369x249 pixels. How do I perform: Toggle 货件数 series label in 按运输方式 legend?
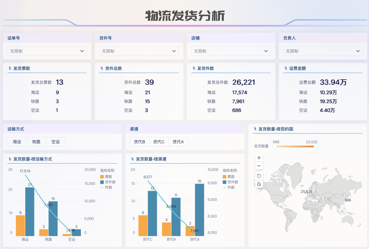pos(110,182)
